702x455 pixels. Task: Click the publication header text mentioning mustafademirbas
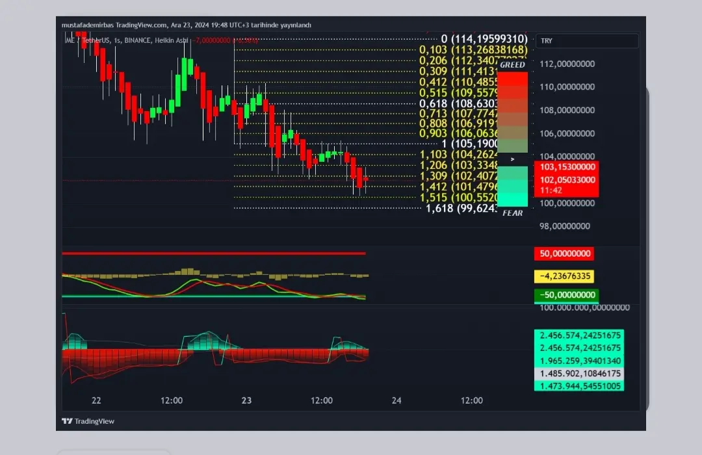(x=187, y=25)
